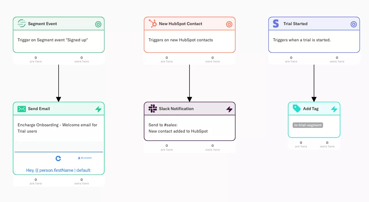Click the envelope icon on the Send Email step

[21, 108]
